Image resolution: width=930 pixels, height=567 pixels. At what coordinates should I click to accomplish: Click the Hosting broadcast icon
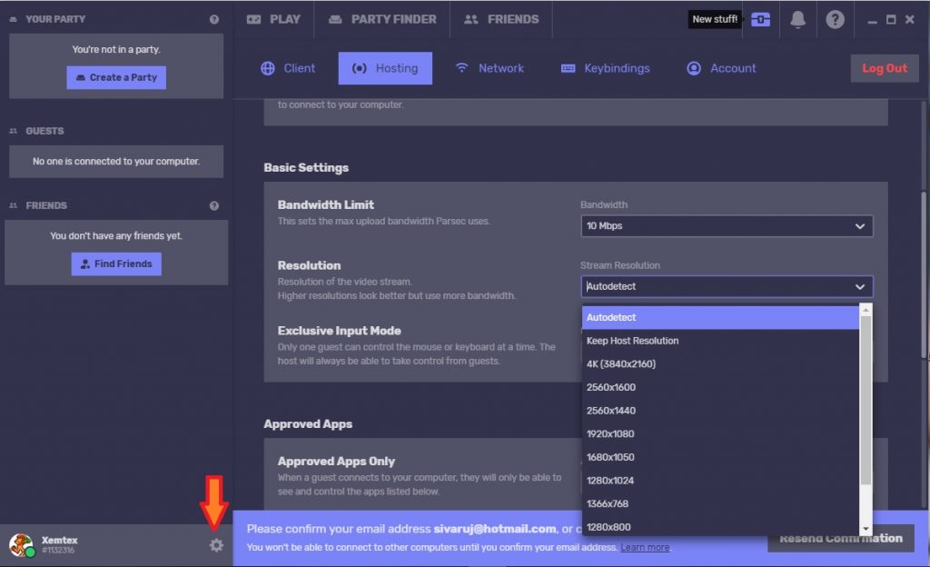click(x=359, y=68)
